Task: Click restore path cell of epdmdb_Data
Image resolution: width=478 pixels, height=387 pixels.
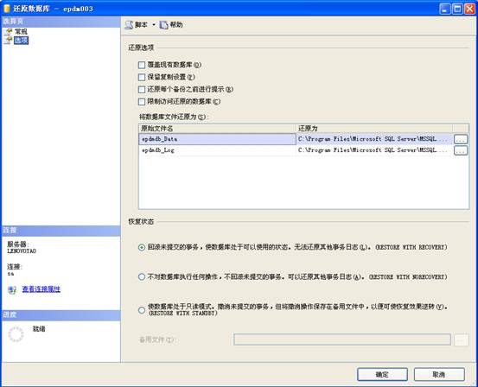Action: pos(374,139)
